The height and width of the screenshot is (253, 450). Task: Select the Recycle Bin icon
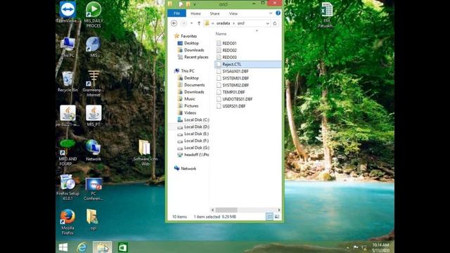point(67,82)
